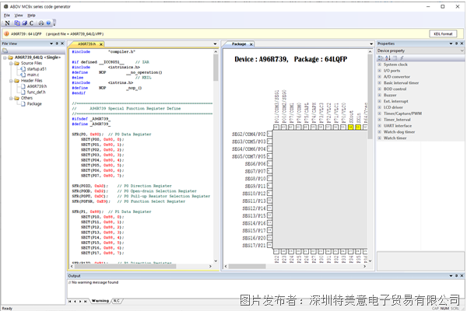Open the File menu
Viewport: 467px width, 311px height.
7,16
